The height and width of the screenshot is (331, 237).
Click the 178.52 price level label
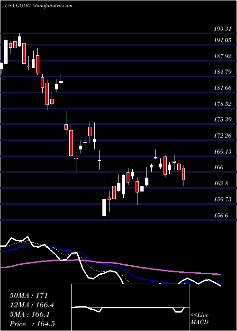click(x=223, y=104)
